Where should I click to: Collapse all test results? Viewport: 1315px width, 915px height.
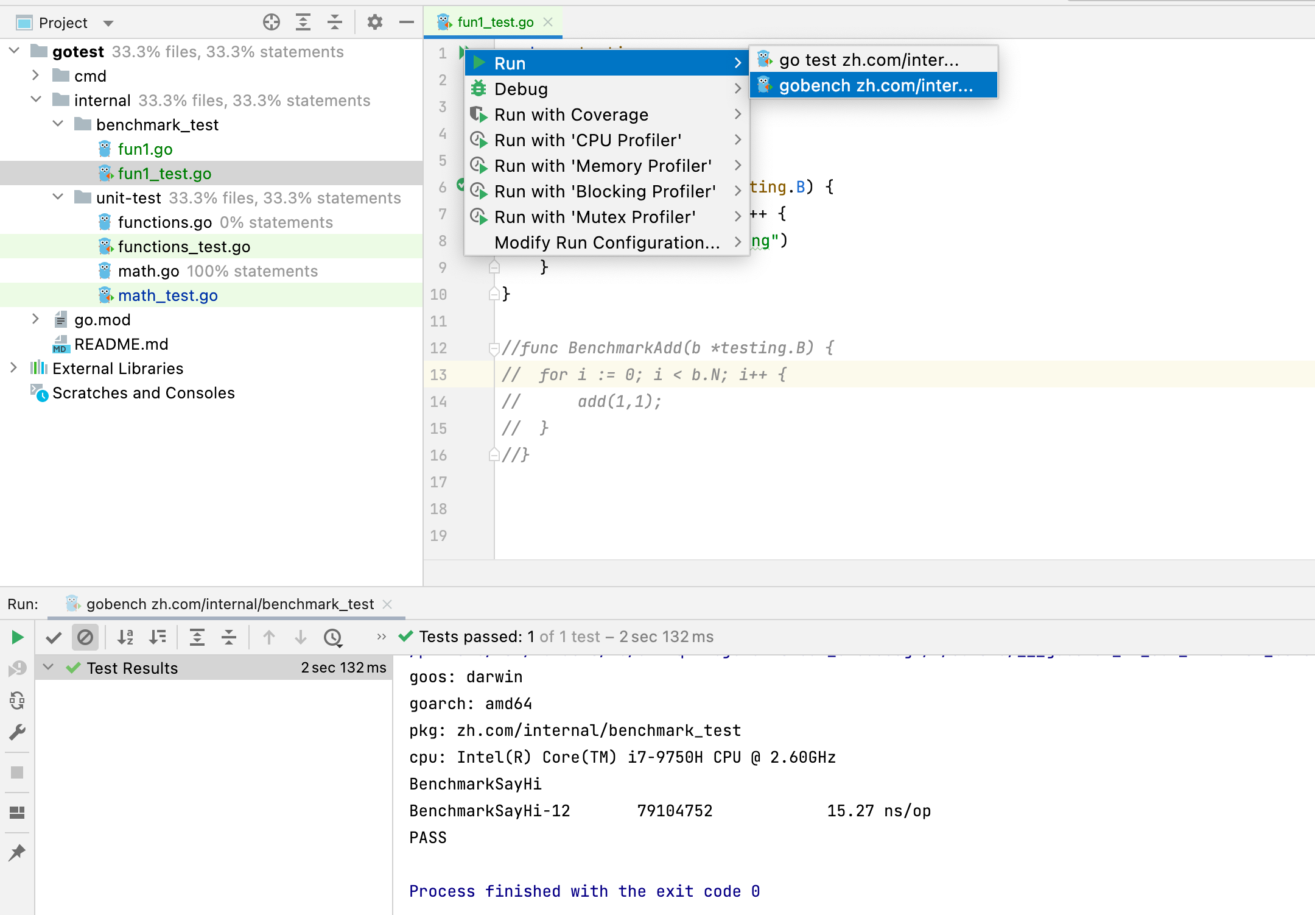[229, 637]
